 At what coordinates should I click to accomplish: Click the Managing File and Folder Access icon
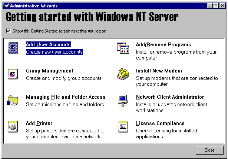pos(13,100)
